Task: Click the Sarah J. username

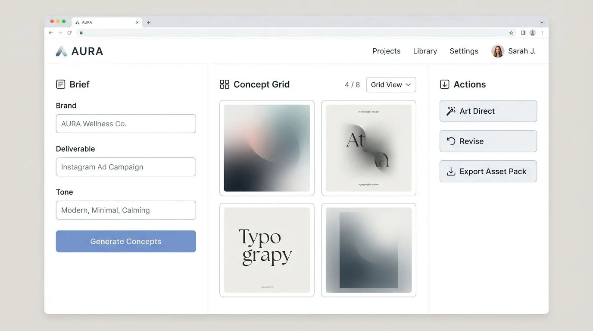Action: tap(522, 51)
